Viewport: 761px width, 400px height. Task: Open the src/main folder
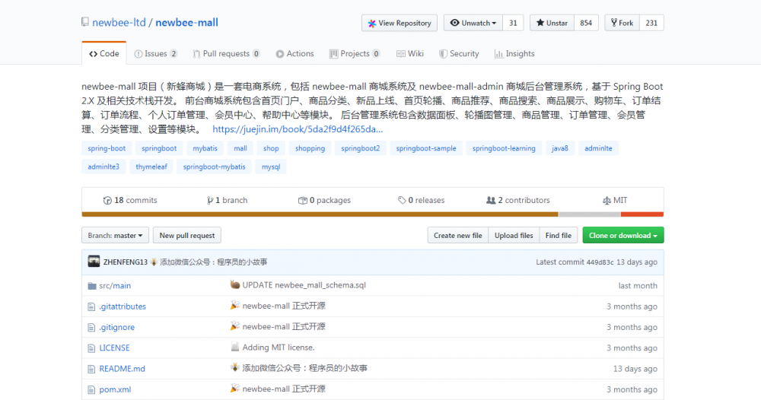tap(115, 286)
